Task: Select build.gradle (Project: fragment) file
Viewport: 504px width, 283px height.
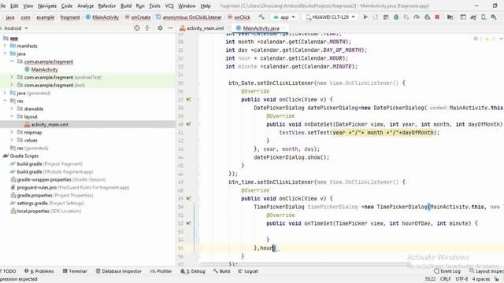Action: (x=46, y=164)
